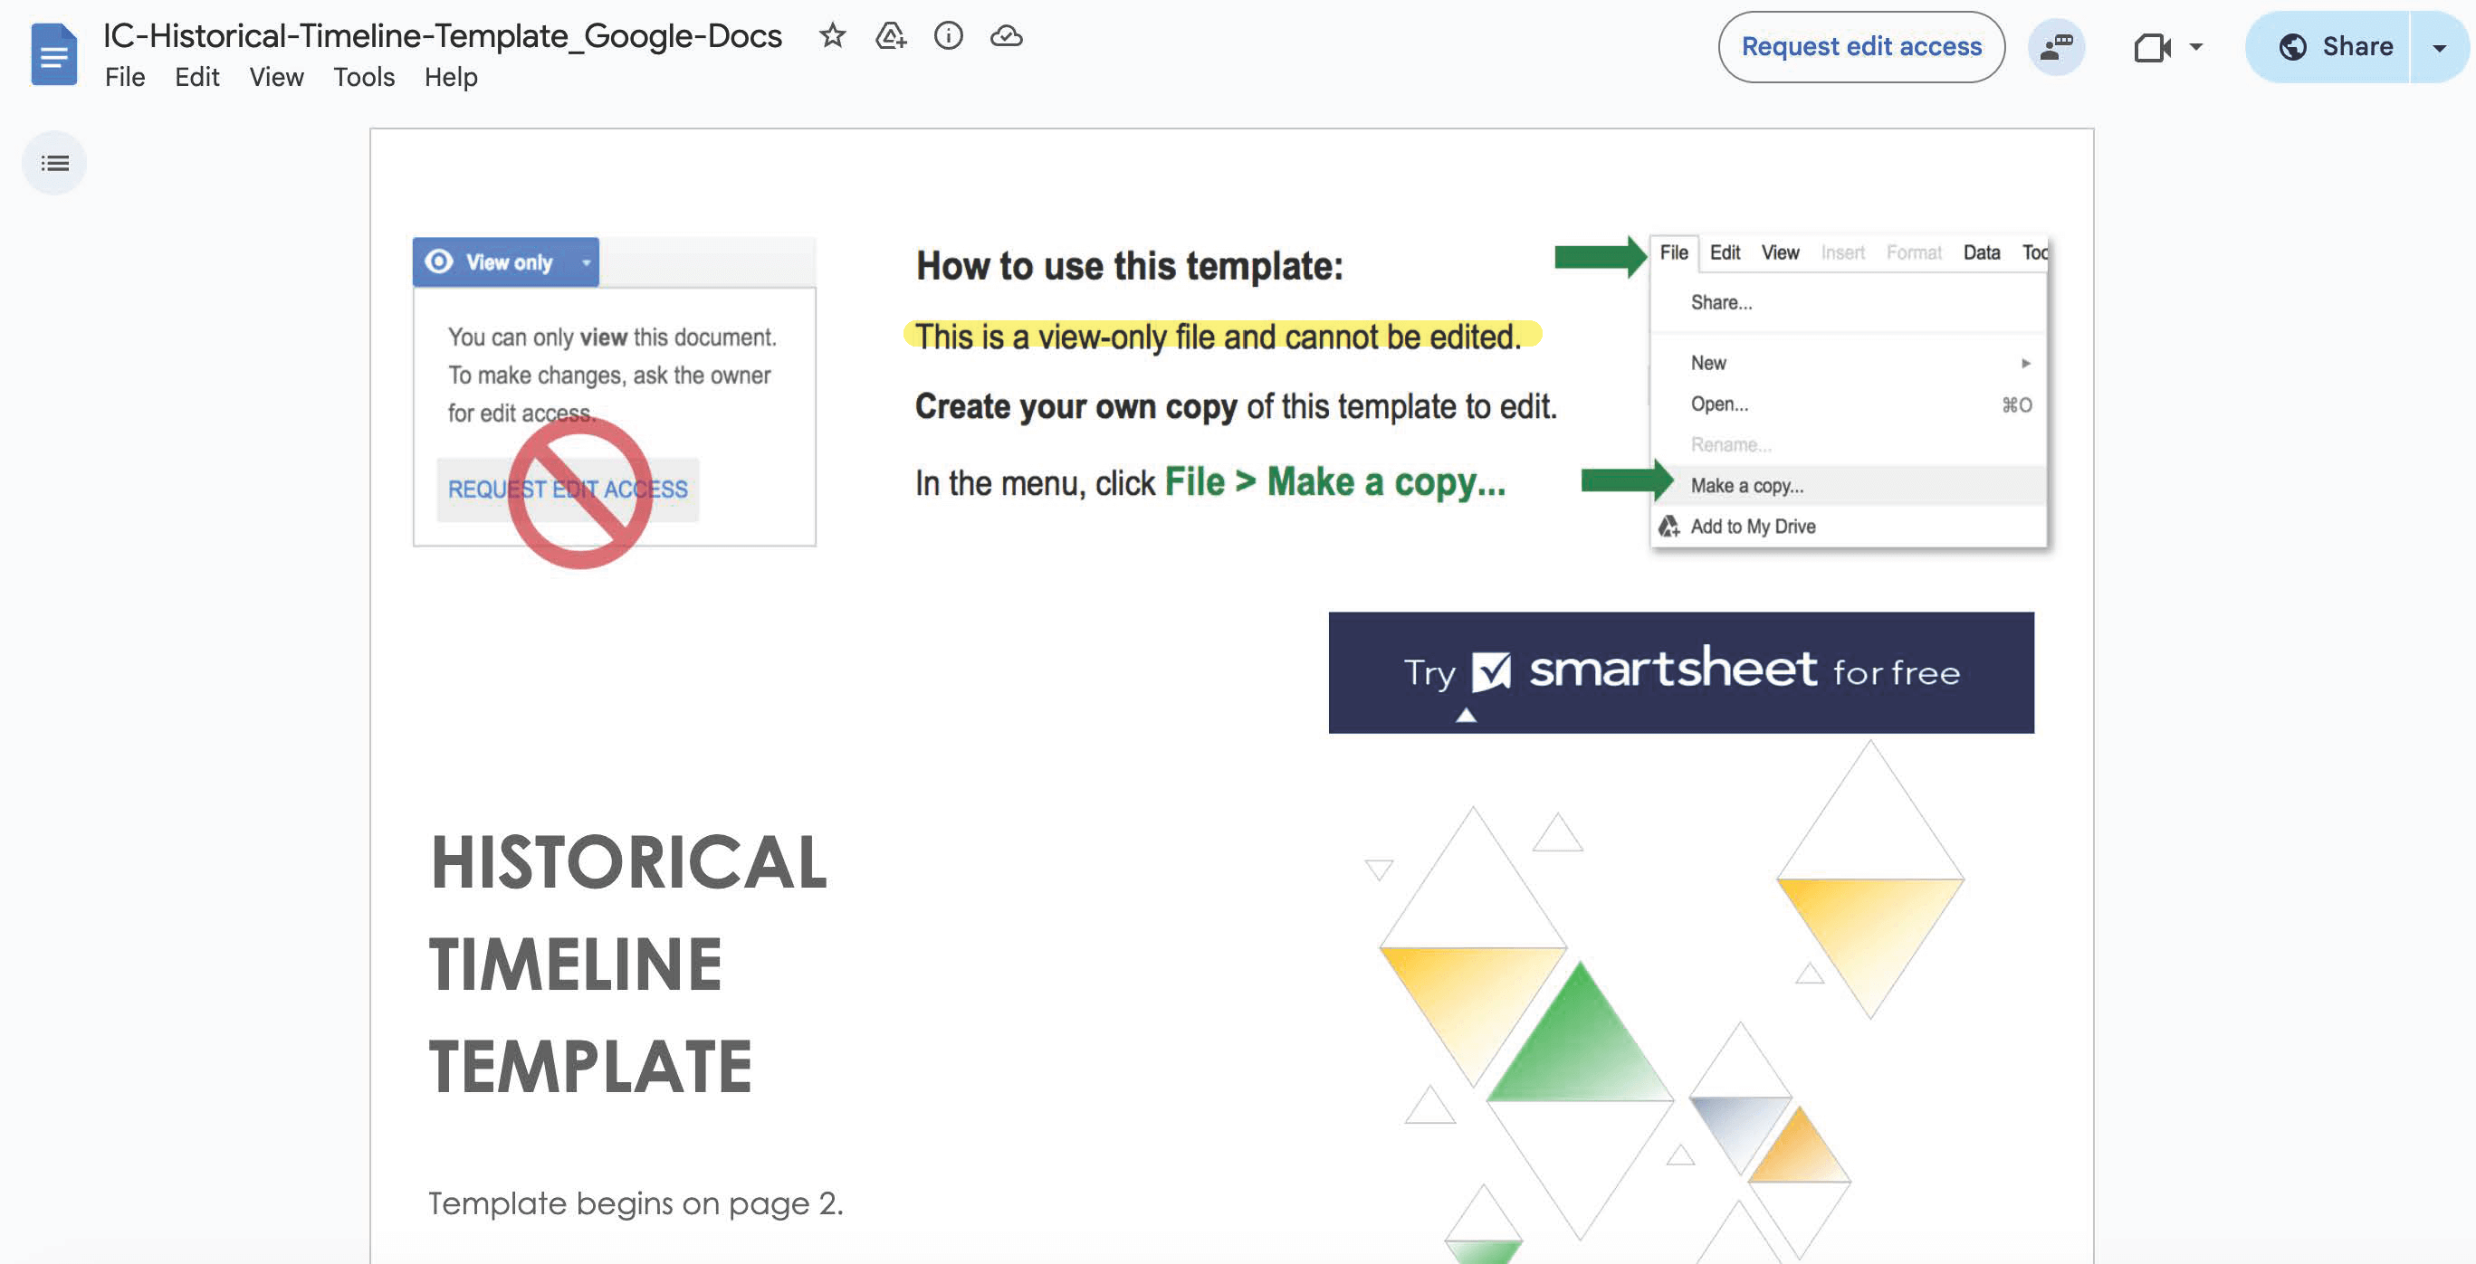Open the Tools menu
The height and width of the screenshot is (1264, 2476).
click(x=362, y=77)
